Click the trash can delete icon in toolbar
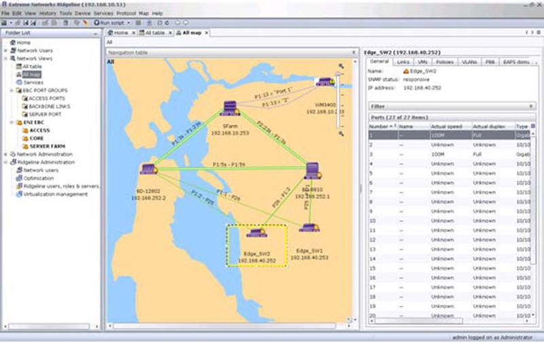Screen dimensions: 544x342 (x=65, y=23)
